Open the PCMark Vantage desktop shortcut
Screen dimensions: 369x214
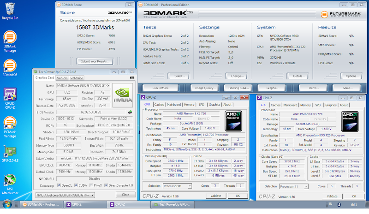coord(10,127)
